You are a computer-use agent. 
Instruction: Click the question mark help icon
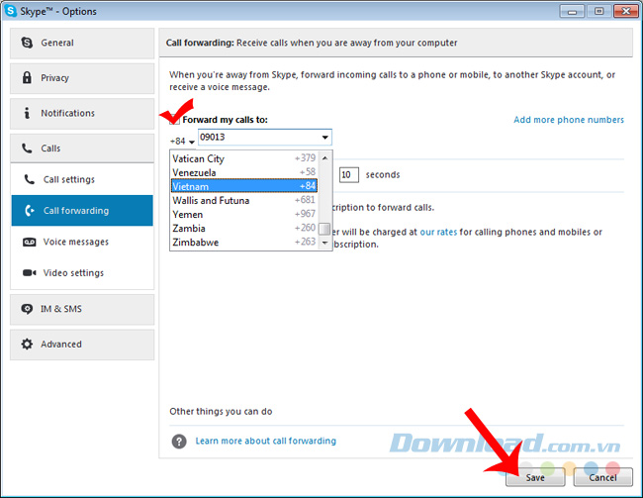pos(179,442)
